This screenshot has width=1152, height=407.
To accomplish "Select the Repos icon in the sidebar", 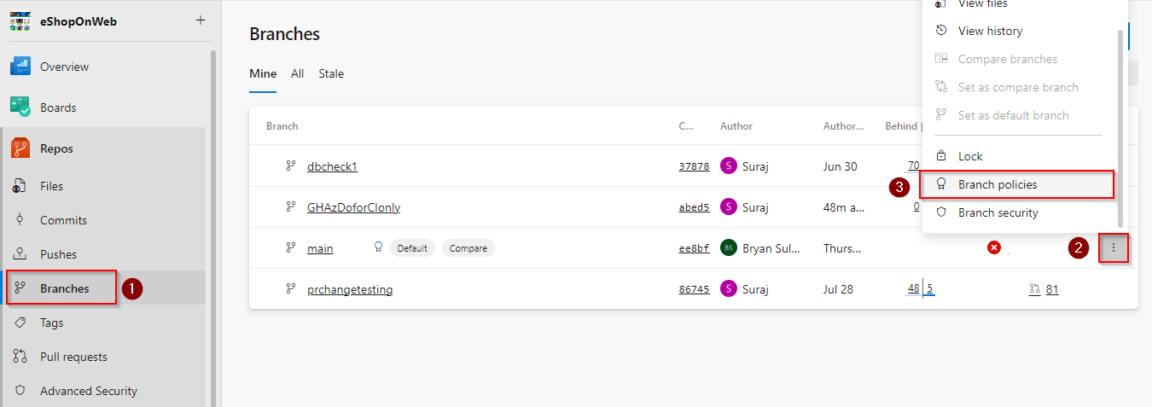I will [20, 148].
